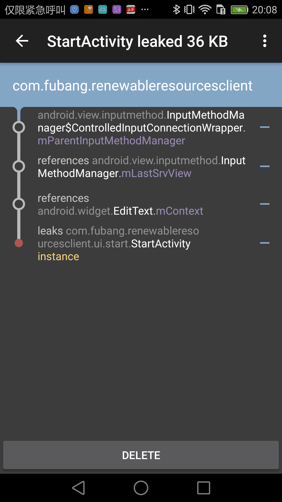Screen dimensions: 282x502
Task: Tap the Bluetooth icon in the status bar
Action: tap(177, 9)
